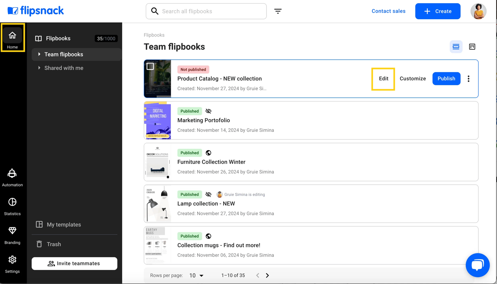Publish the Product Catalog flipbook
Image resolution: width=497 pixels, height=284 pixels.
(x=446, y=78)
